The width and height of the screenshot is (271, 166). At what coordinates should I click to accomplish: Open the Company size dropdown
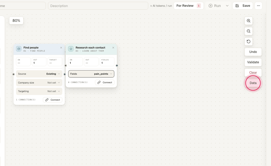39,82
